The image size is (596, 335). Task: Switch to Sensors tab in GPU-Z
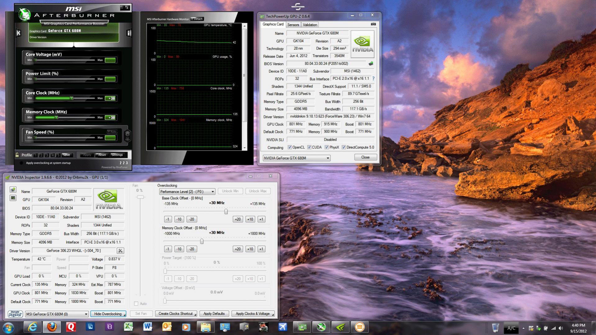point(293,25)
